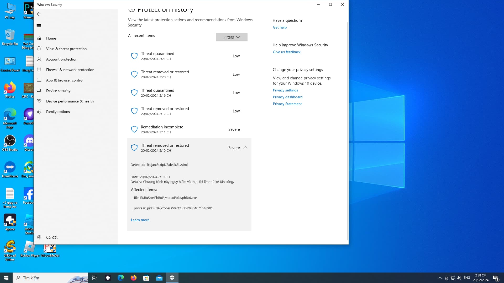Open the Filters dropdown
Image resolution: width=504 pixels, height=283 pixels.
[232, 37]
